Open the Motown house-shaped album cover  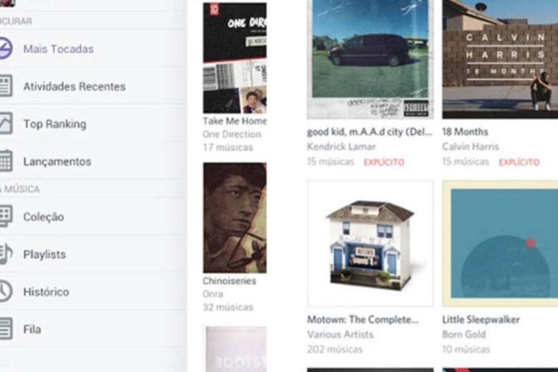[x=370, y=243]
